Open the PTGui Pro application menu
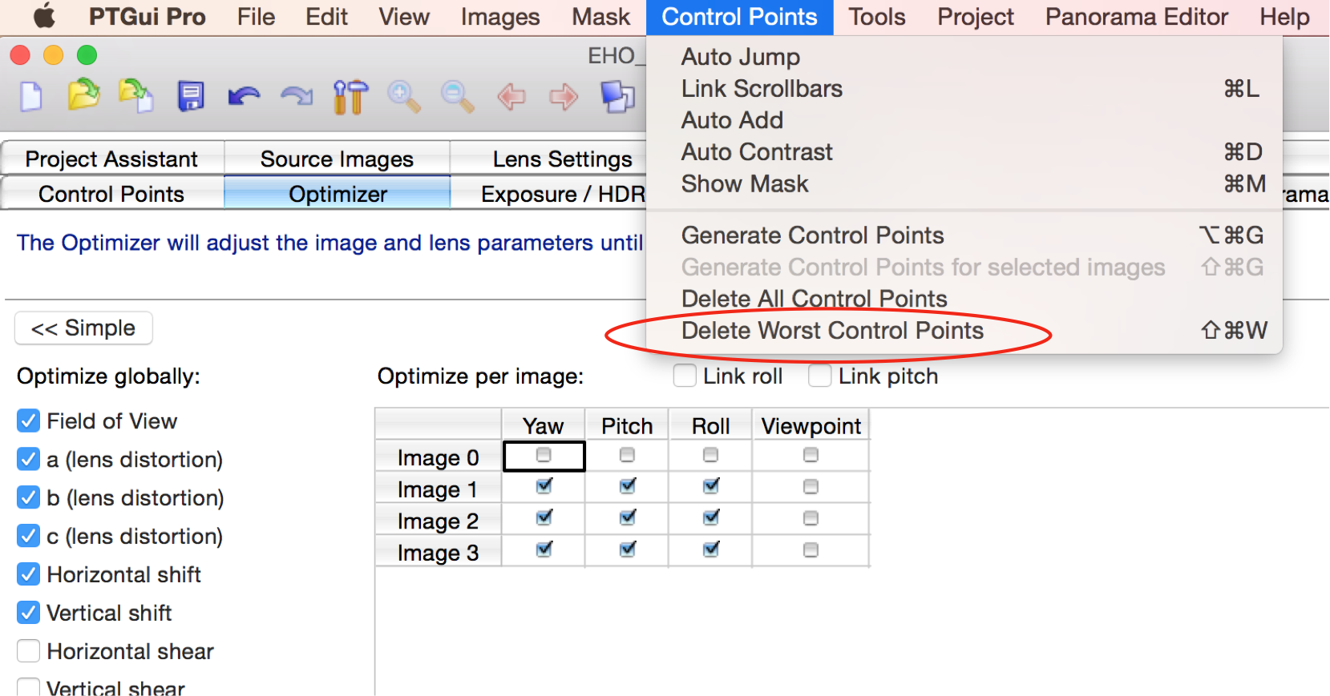1330x696 pixels. click(x=147, y=17)
